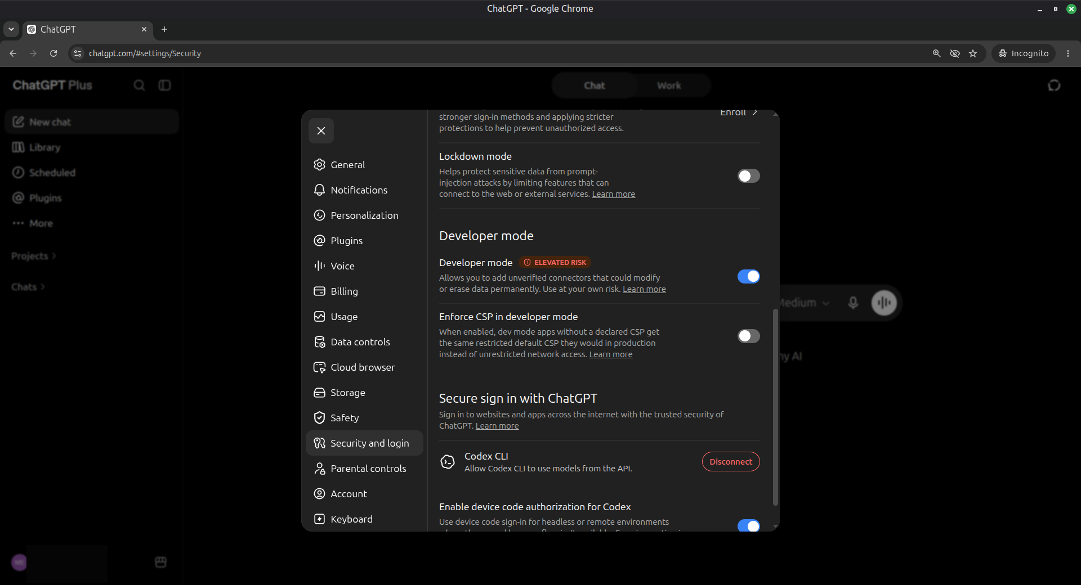Image resolution: width=1081 pixels, height=585 pixels.
Task: Open Notifications settings
Action: coord(364,190)
